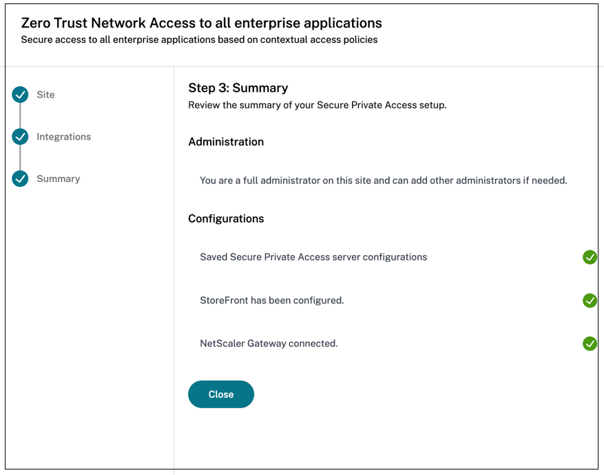Click the Summary step checkmark icon
604x475 pixels.
(20, 179)
